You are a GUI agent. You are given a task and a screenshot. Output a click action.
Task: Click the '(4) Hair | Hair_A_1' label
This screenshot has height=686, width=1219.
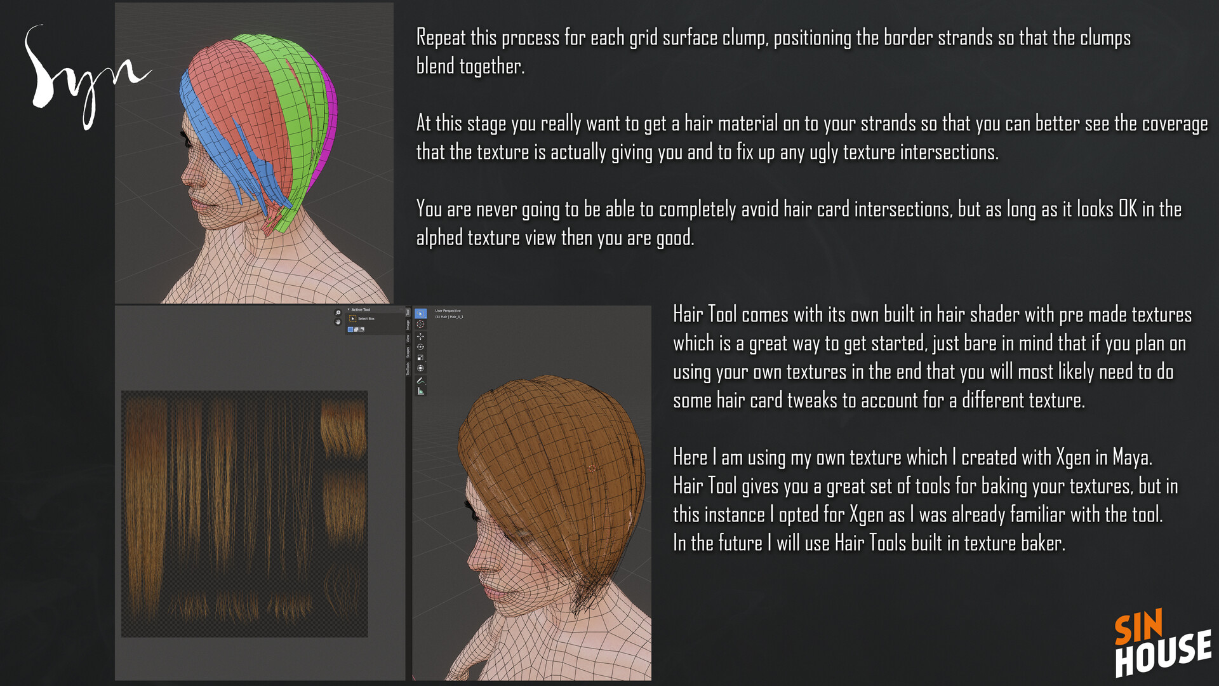pyautogui.click(x=449, y=317)
